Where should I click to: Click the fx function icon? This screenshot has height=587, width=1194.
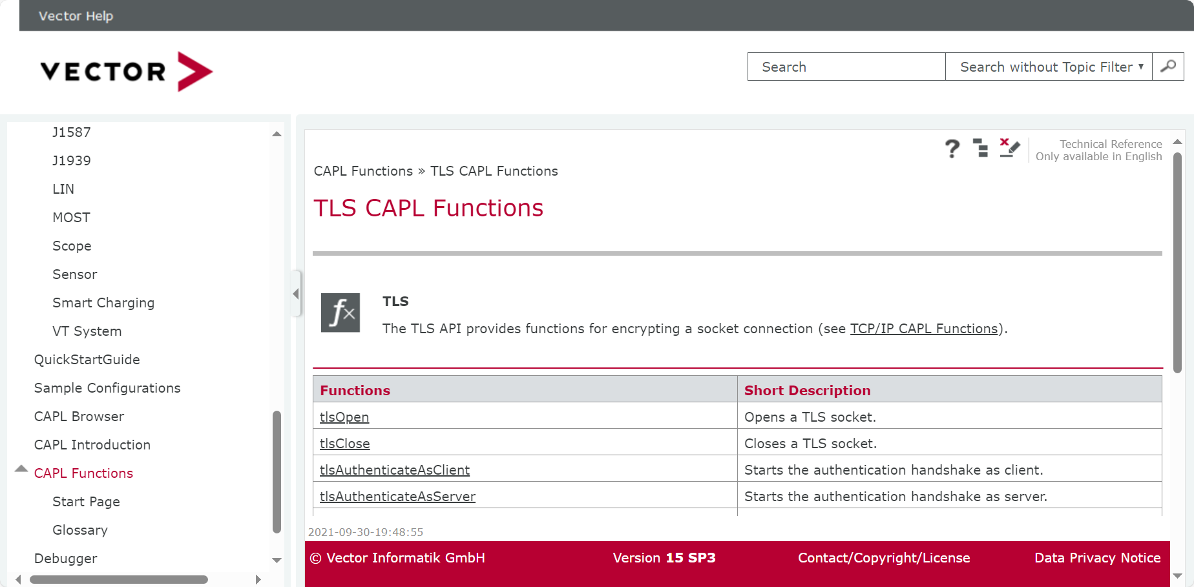340,313
